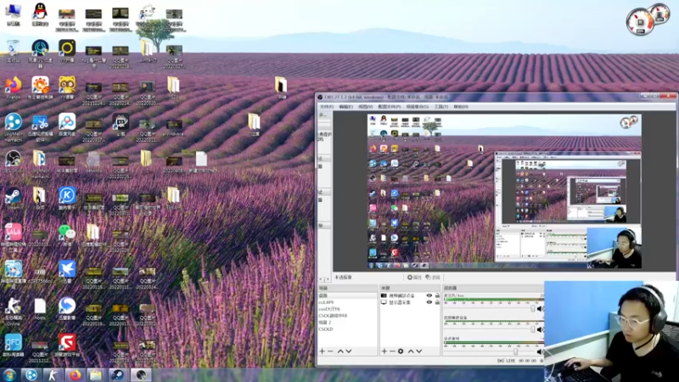Open the Recycle Bin desktop icon
Image resolution: width=679 pixels, height=382 pixels.
(13, 52)
